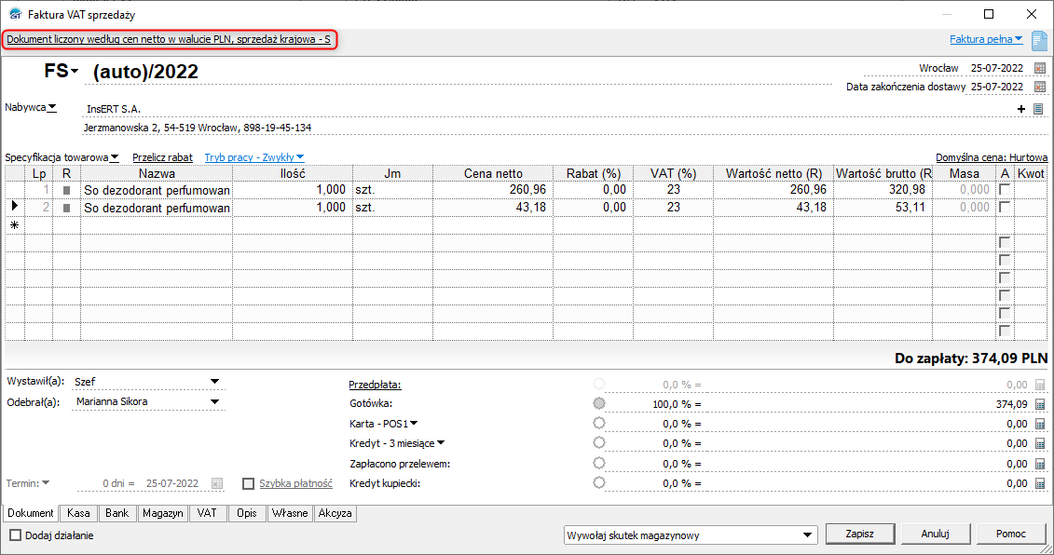Click the Przelicz rabat link
The height and width of the screenshot is (555, 1054).
point(162,157)
